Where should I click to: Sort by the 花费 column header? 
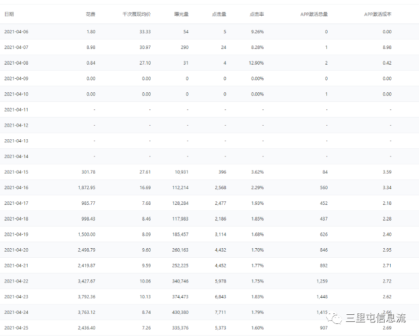tap(90, 14)
